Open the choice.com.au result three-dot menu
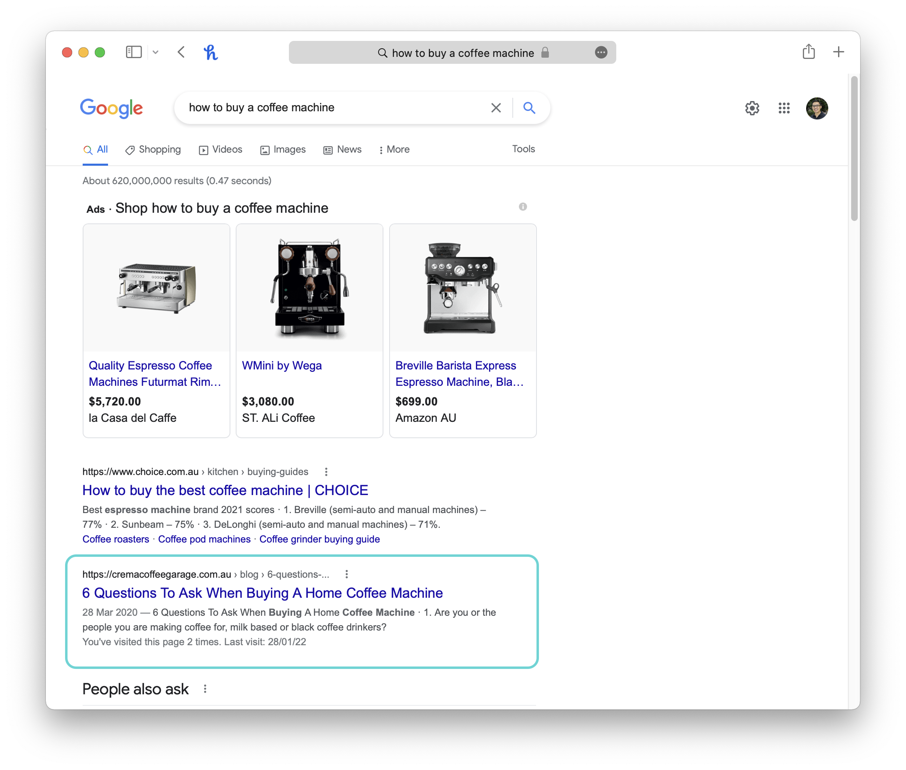 tap(326, 472)
